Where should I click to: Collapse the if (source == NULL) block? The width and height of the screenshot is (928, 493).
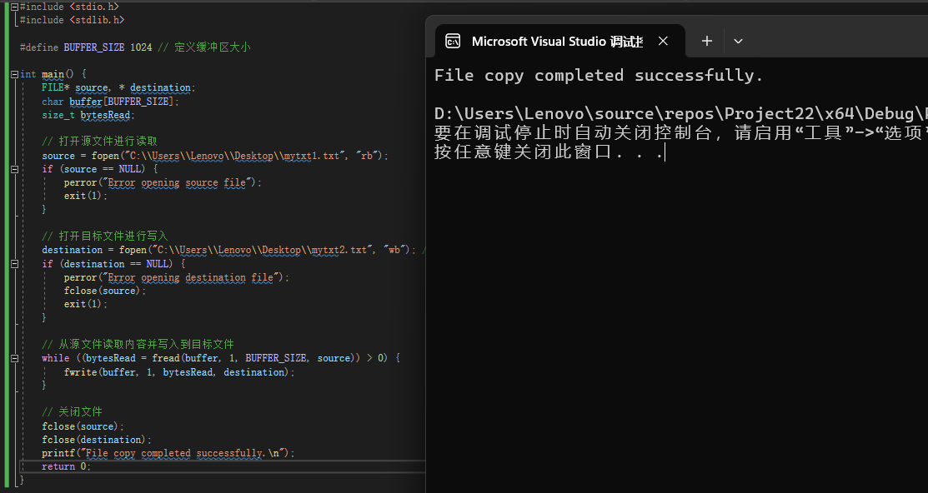(x=15, y=169)
